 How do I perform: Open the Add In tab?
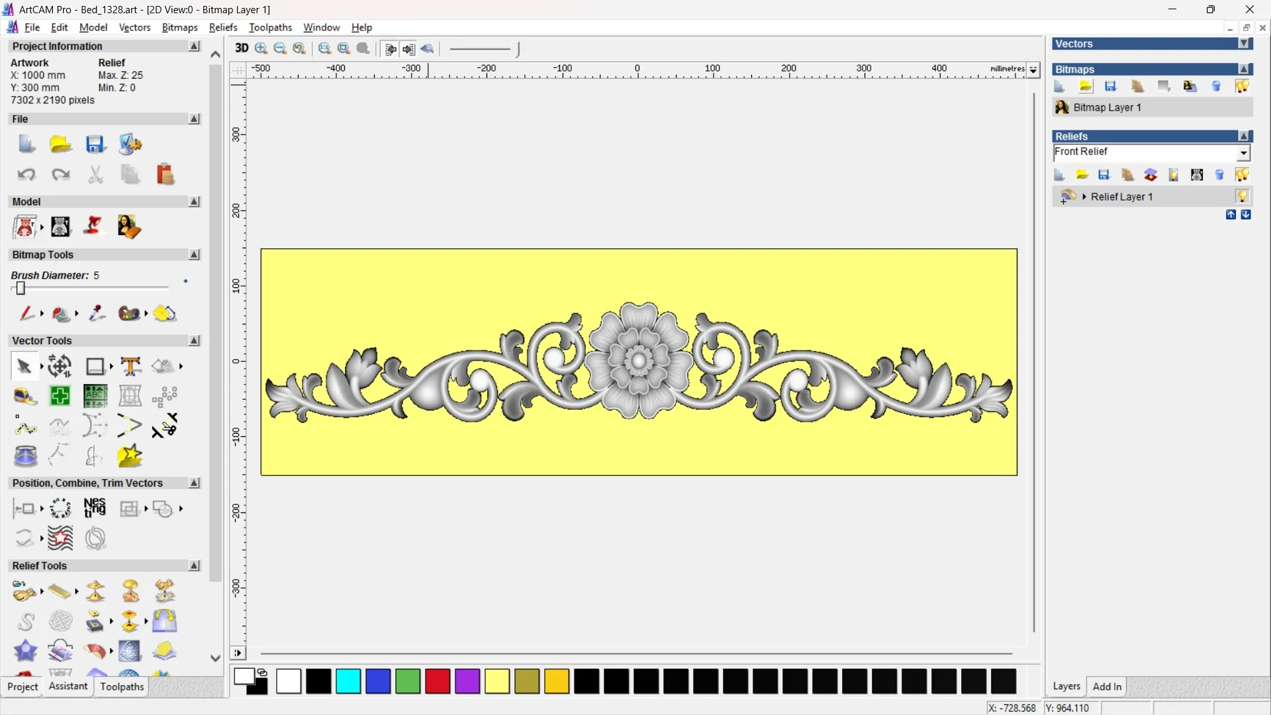click(1107, 687)
